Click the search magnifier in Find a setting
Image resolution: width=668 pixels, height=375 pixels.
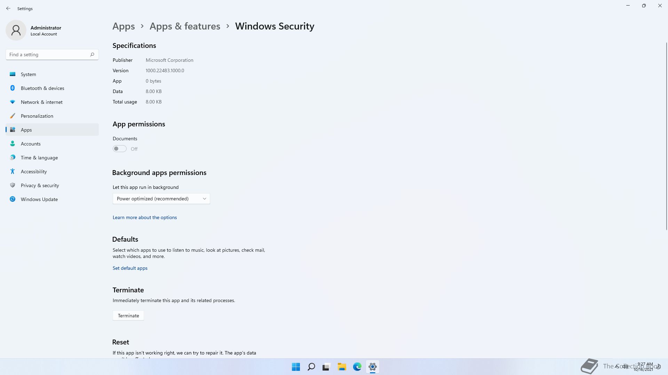pos(92,55)
